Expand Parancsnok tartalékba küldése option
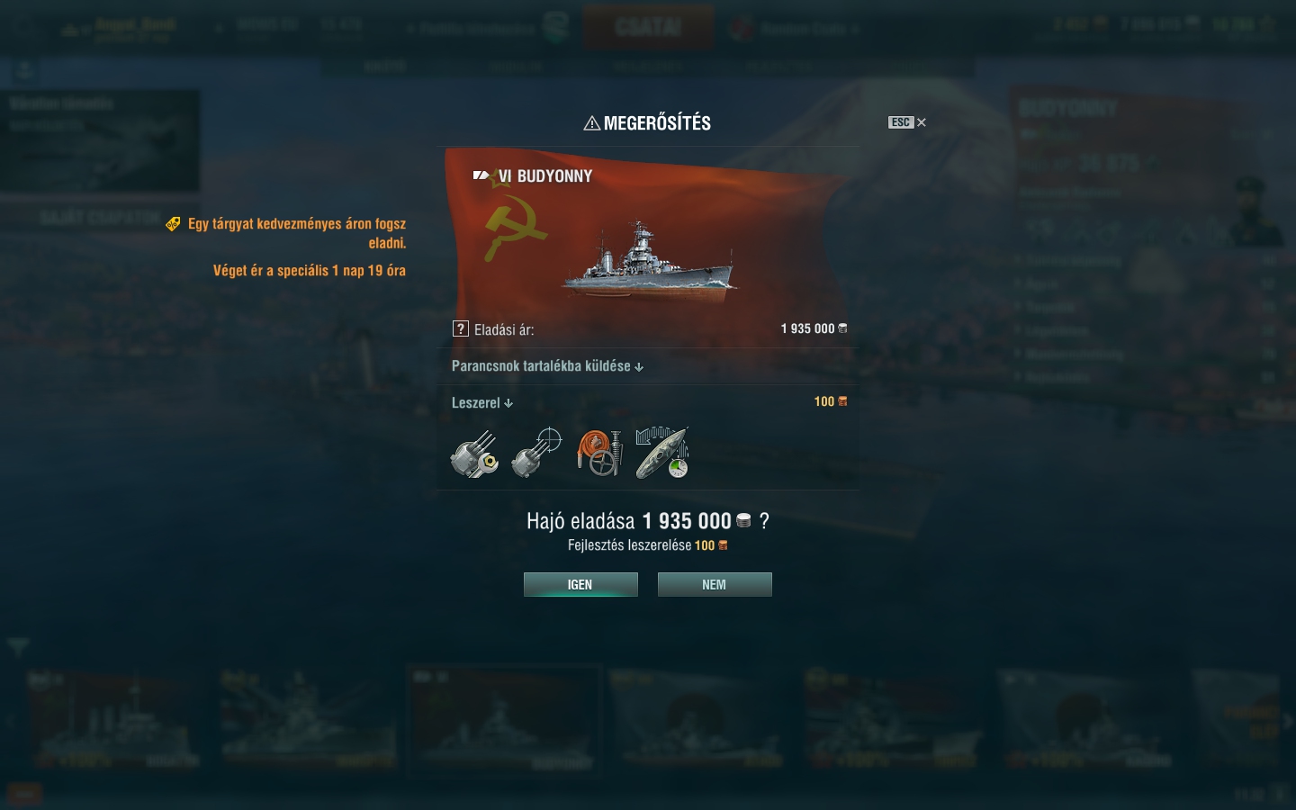1296x810 pixels. coord(547,366)
